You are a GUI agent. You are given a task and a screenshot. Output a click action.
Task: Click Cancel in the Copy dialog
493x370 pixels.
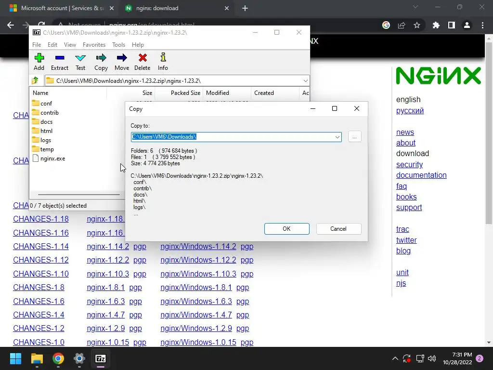point(338,229)
